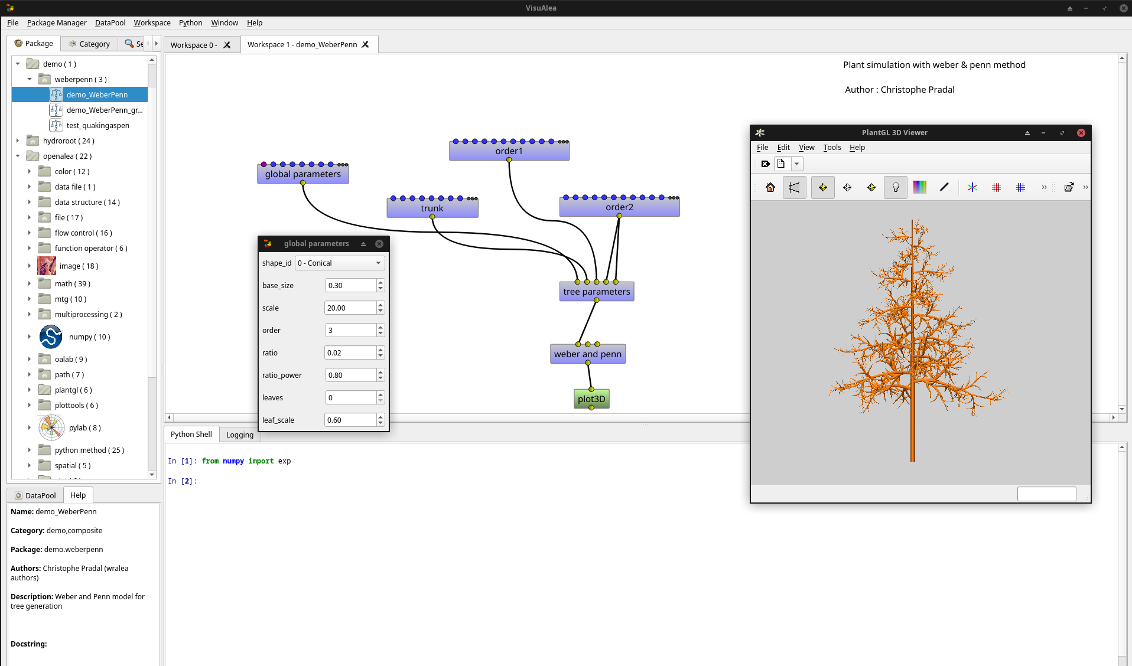
Task: Expand the hydroroot package tree node
Action: click(18, 141)
